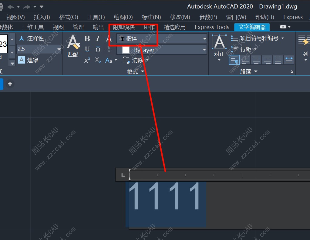Apply overline to selected text
Image resolution: width=310 pixels, height=240 pixels.
pyautogui.click(x=98, y=49)
